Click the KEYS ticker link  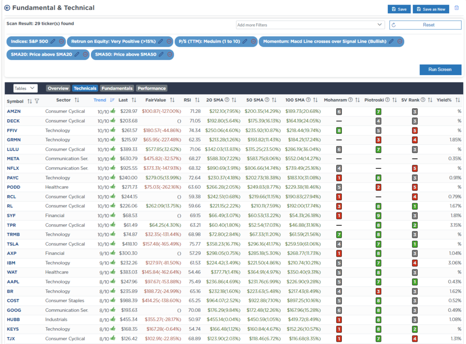tap(13, 329)
